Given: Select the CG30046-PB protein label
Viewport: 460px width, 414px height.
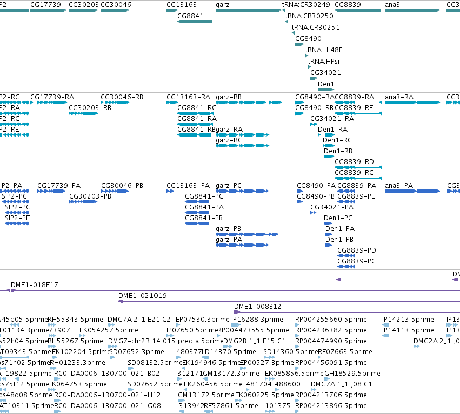Looking at the screenshot, I should (122, 186).
